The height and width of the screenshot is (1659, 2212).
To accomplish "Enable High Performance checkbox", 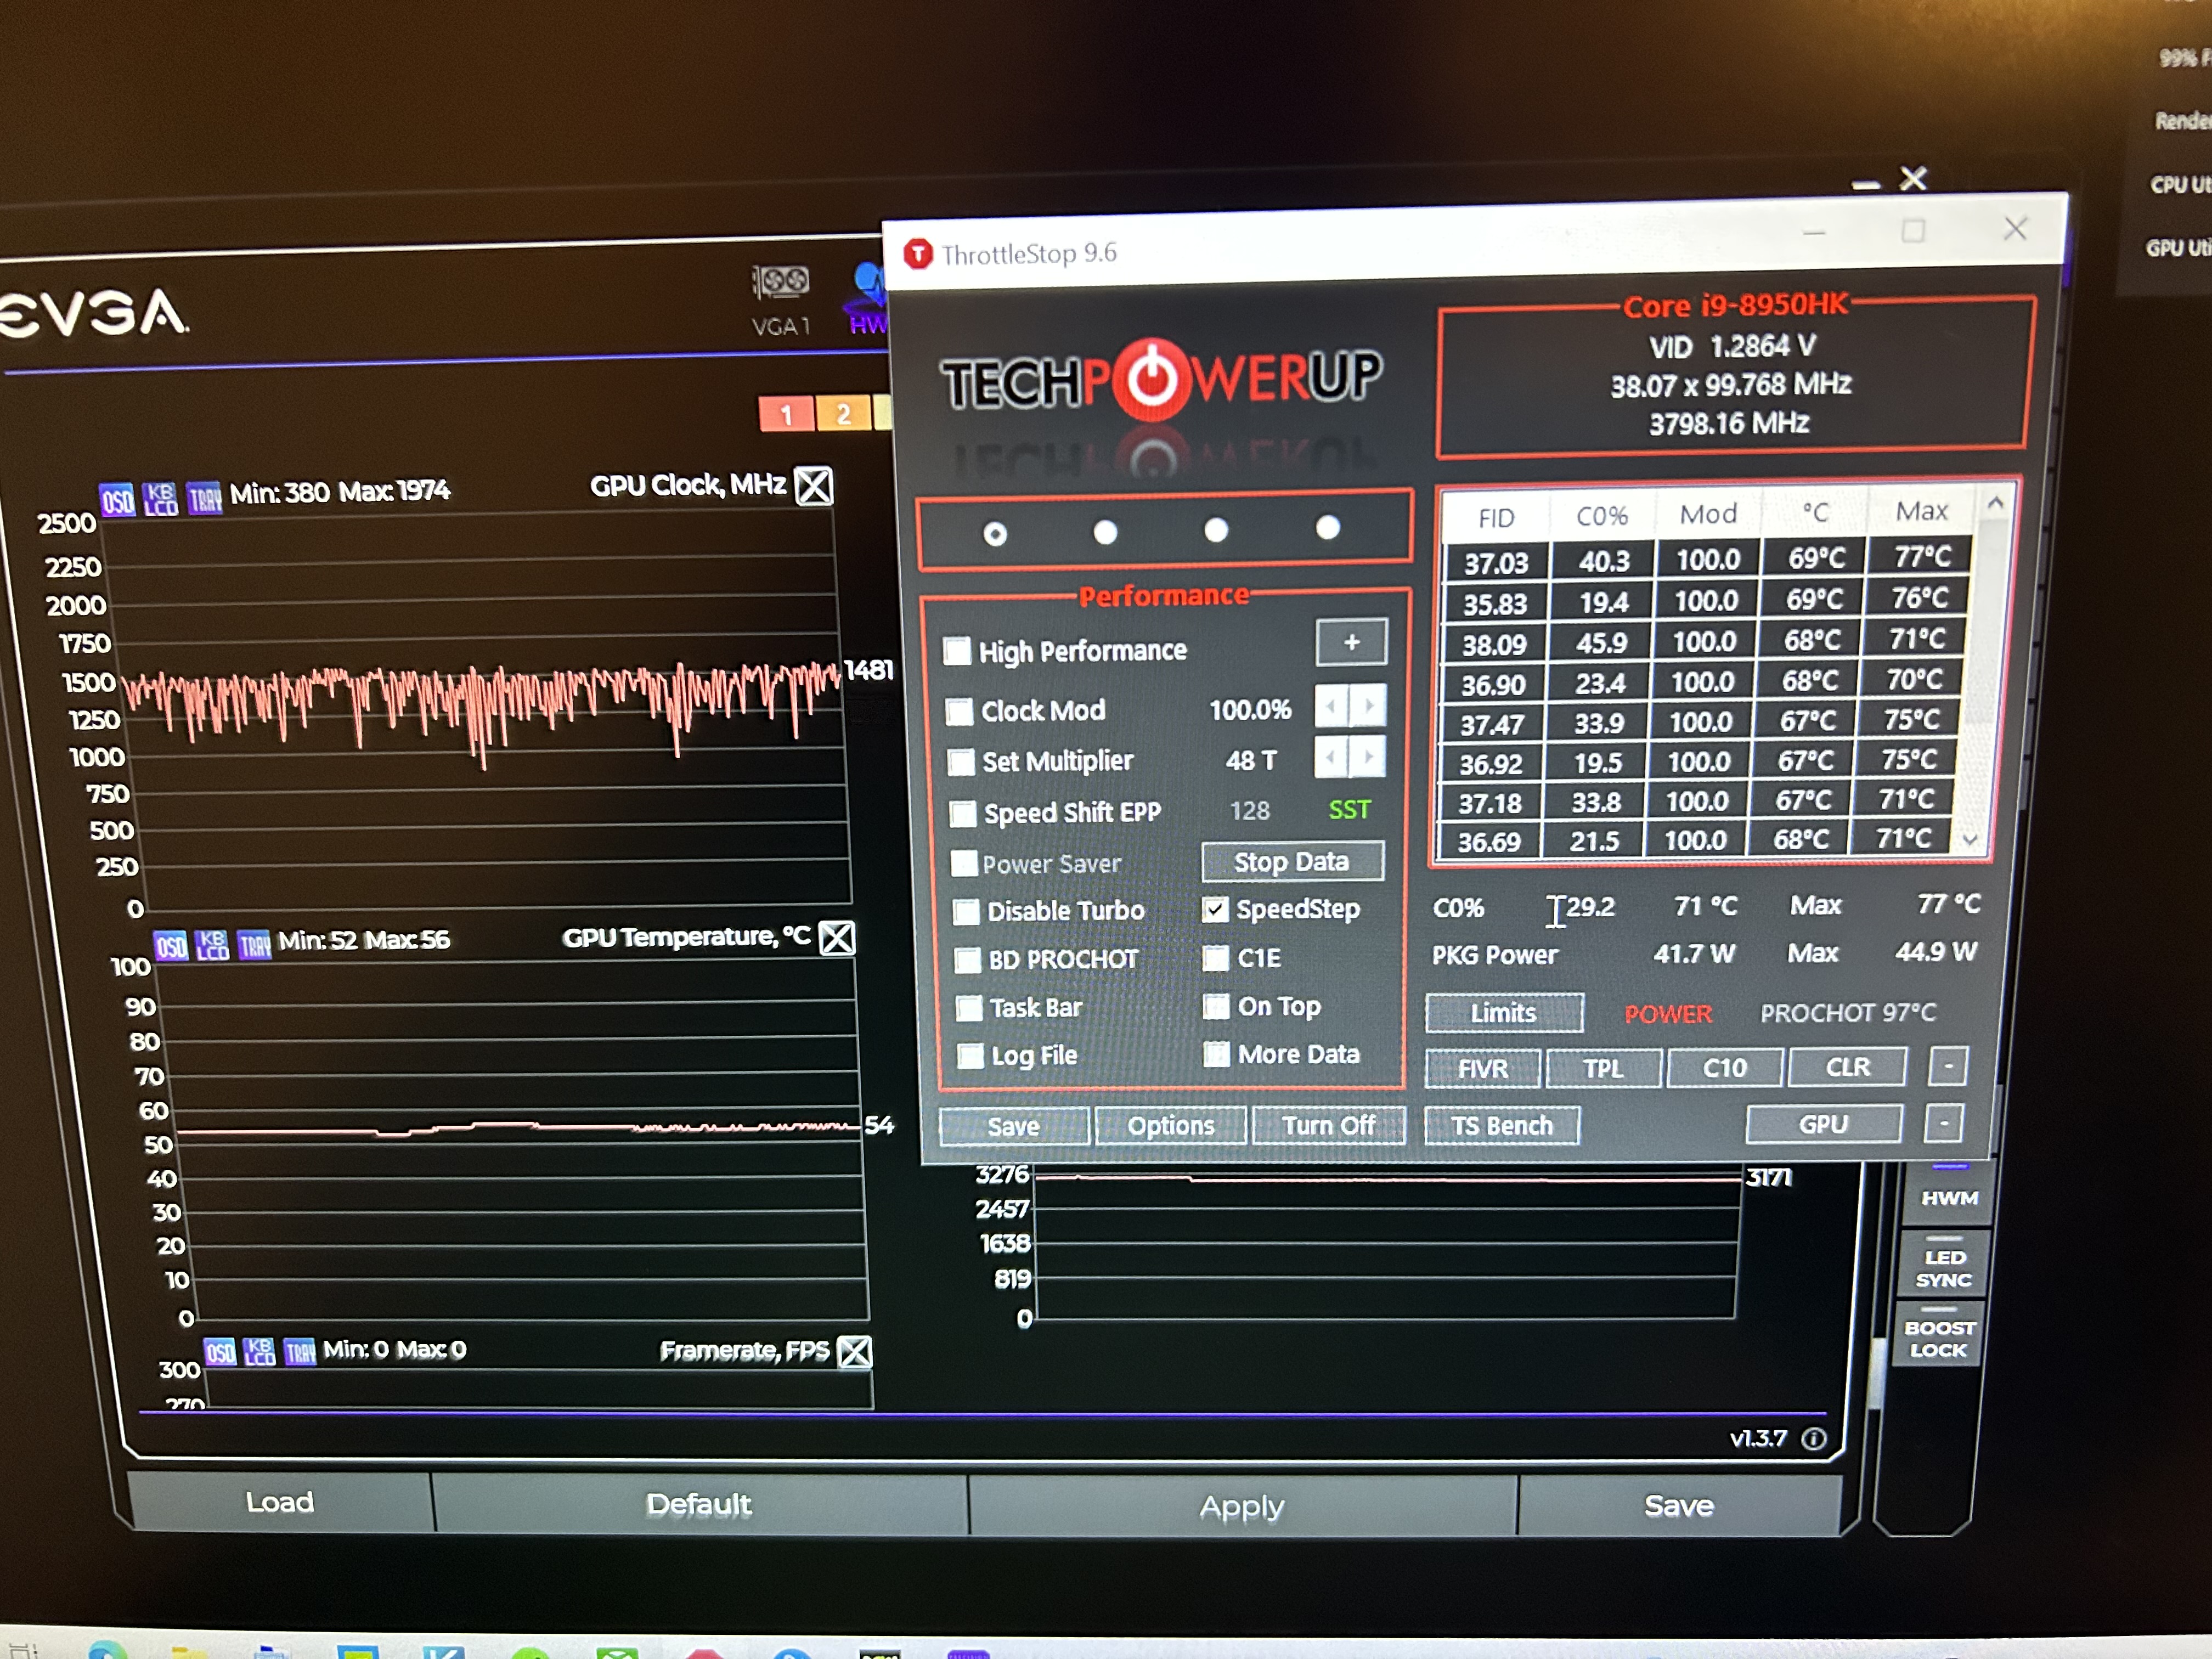I will coord(957,651).
